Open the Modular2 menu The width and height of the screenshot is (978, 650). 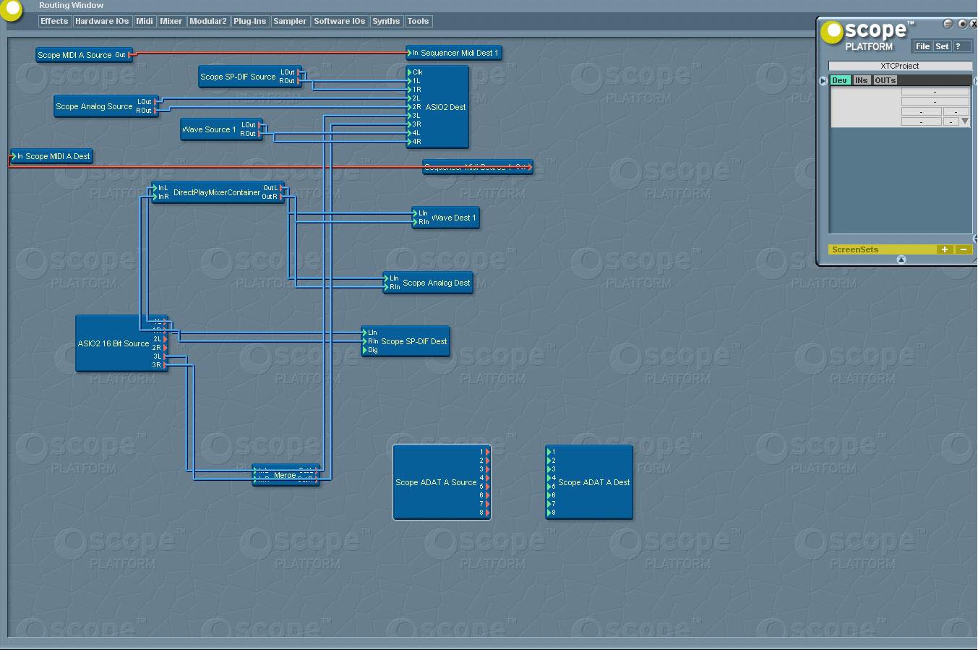click(x=207, y=21)
